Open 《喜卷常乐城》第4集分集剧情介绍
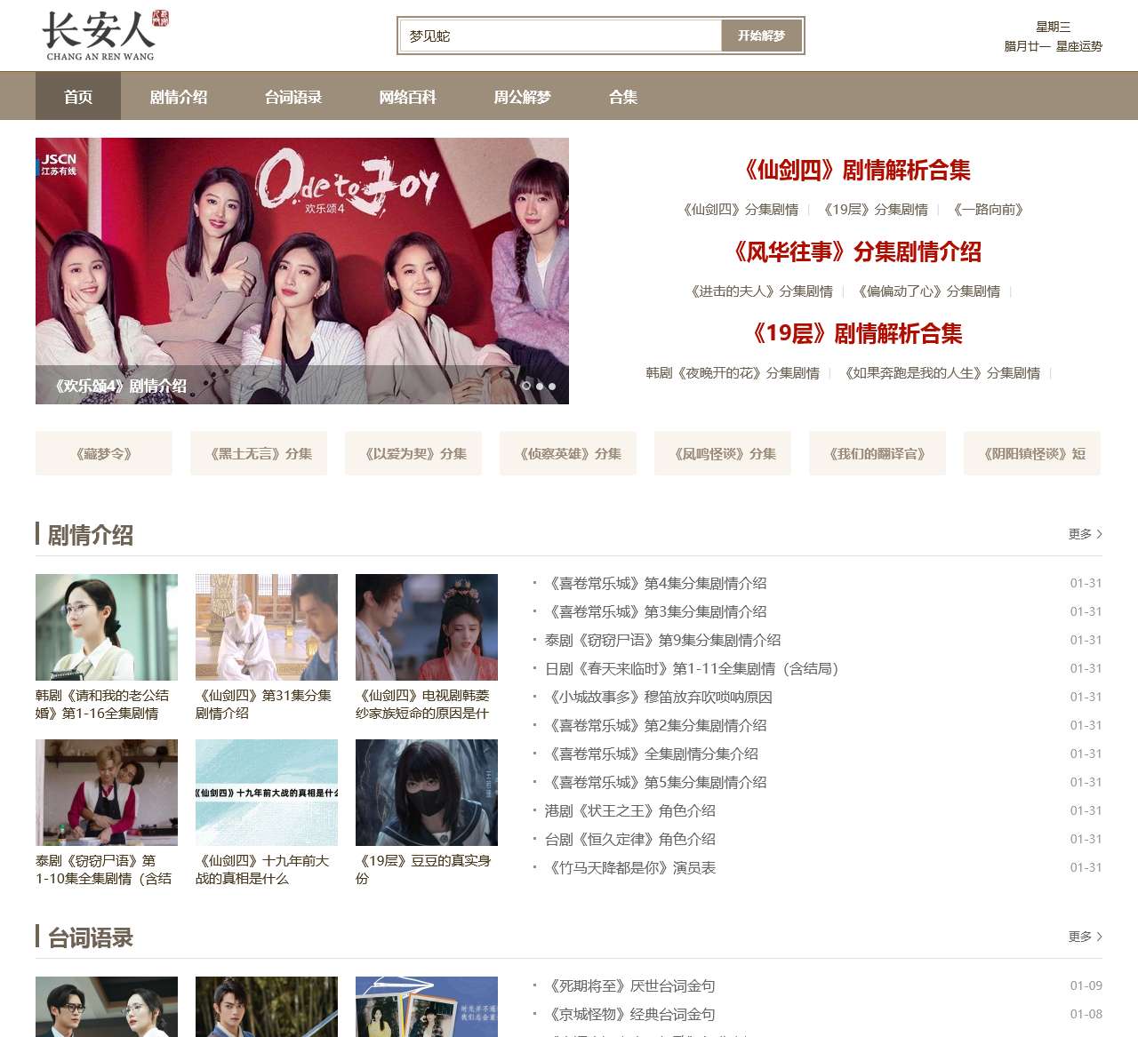Viewport: 1138px width, 1037px height. pos(656,583)
